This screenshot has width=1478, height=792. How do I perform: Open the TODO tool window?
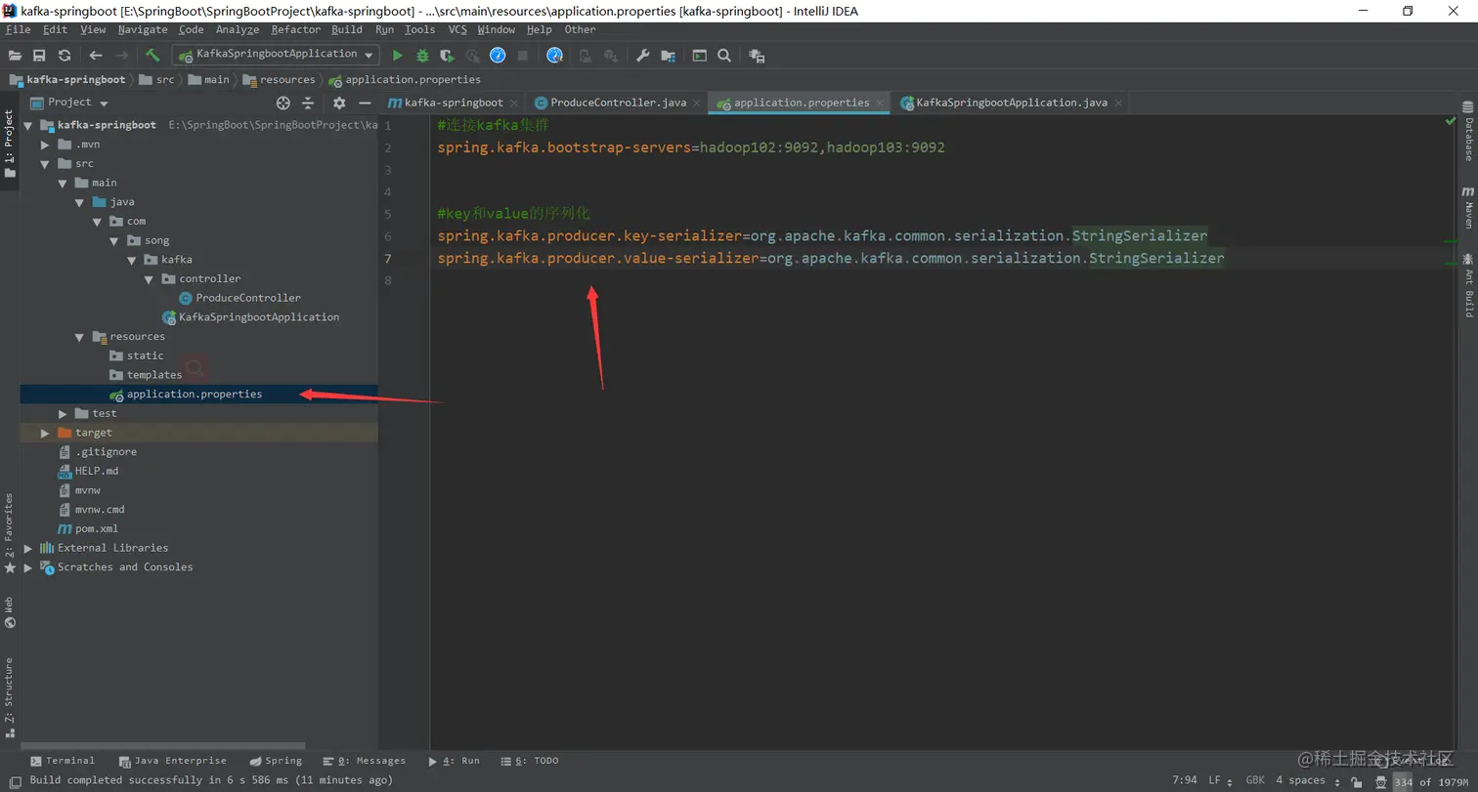tap(530, 761)
